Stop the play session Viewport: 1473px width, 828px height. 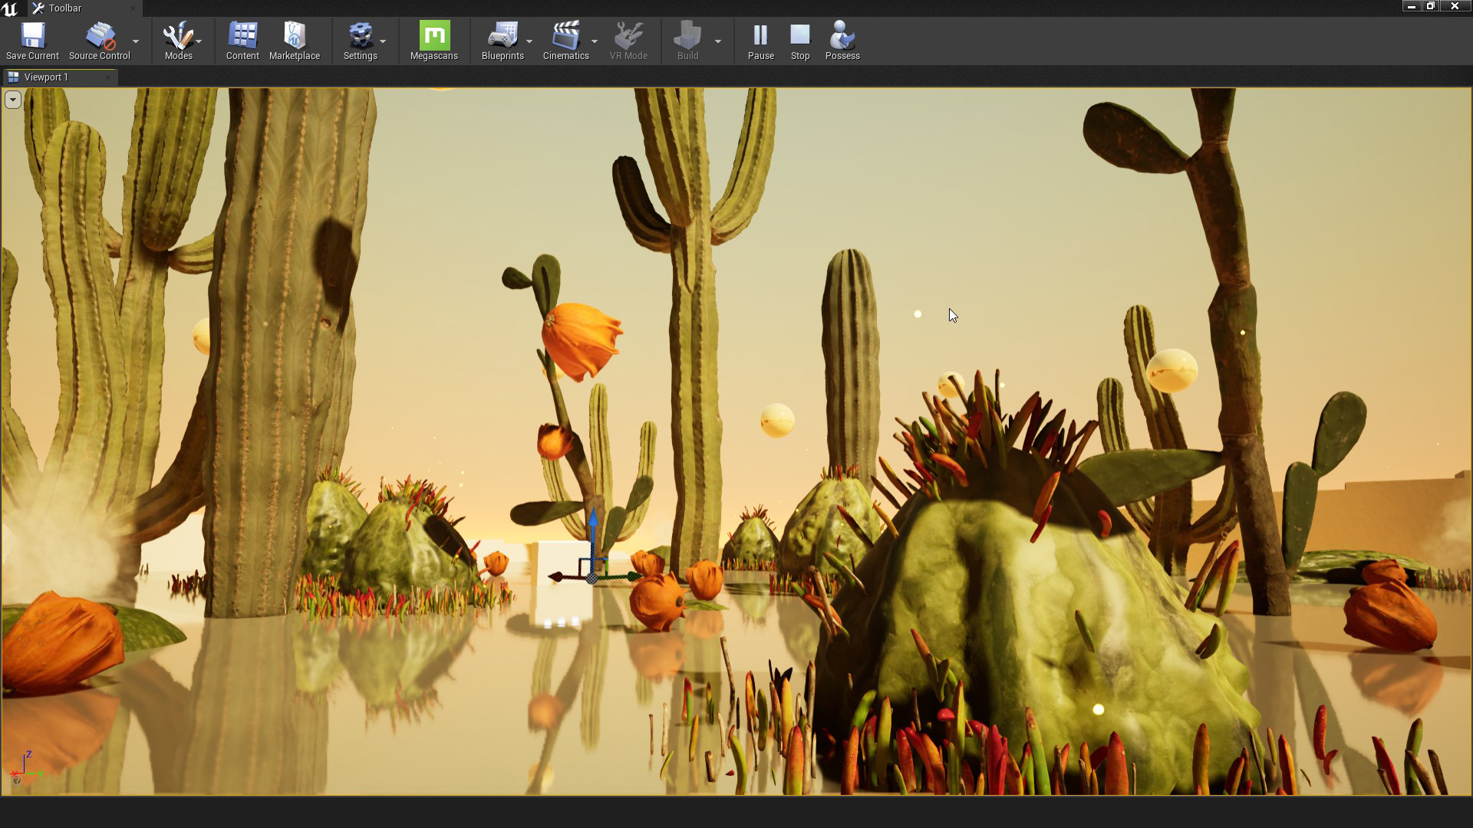800,36
